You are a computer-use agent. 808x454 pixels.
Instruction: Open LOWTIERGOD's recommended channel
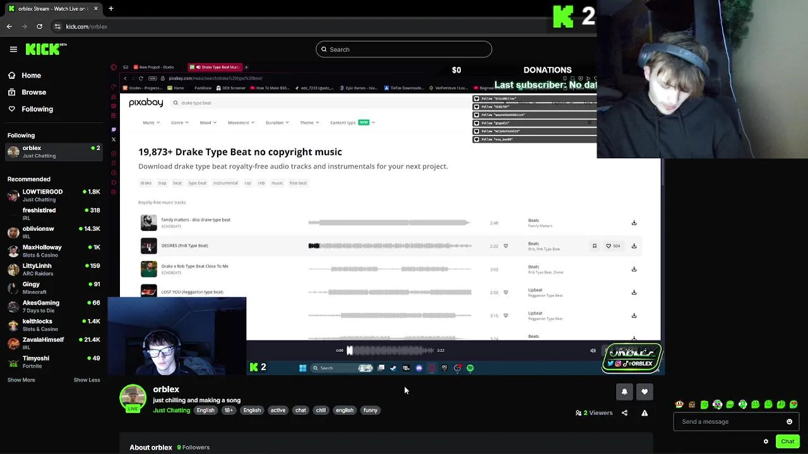click(54, 195)
